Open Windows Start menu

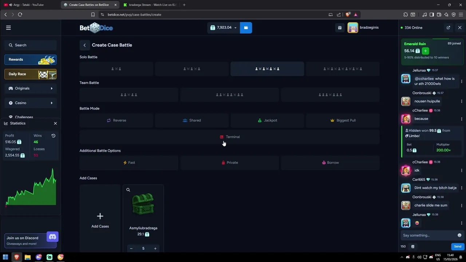(x=5, y=257)
